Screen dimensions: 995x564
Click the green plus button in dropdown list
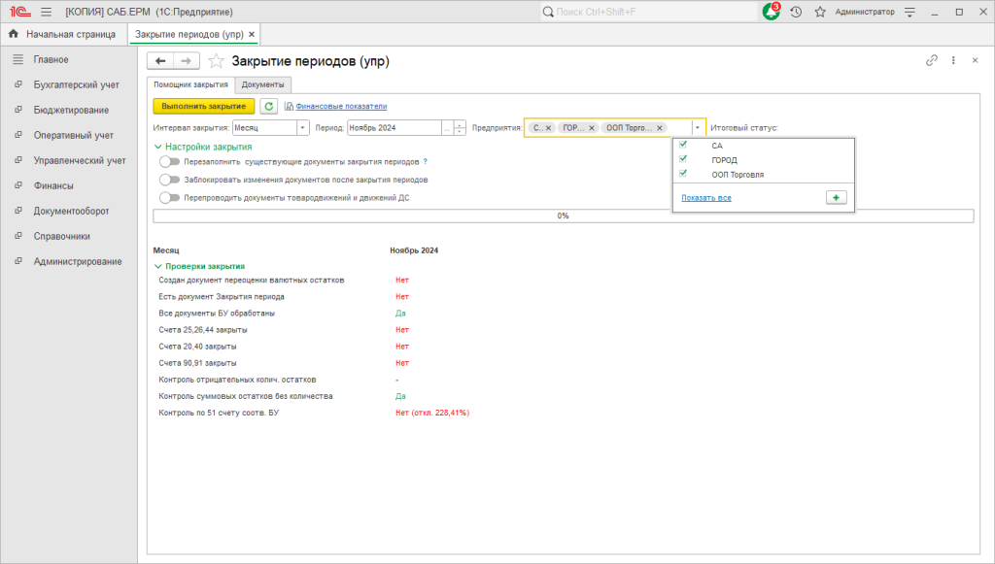click(x=837, y=198)
